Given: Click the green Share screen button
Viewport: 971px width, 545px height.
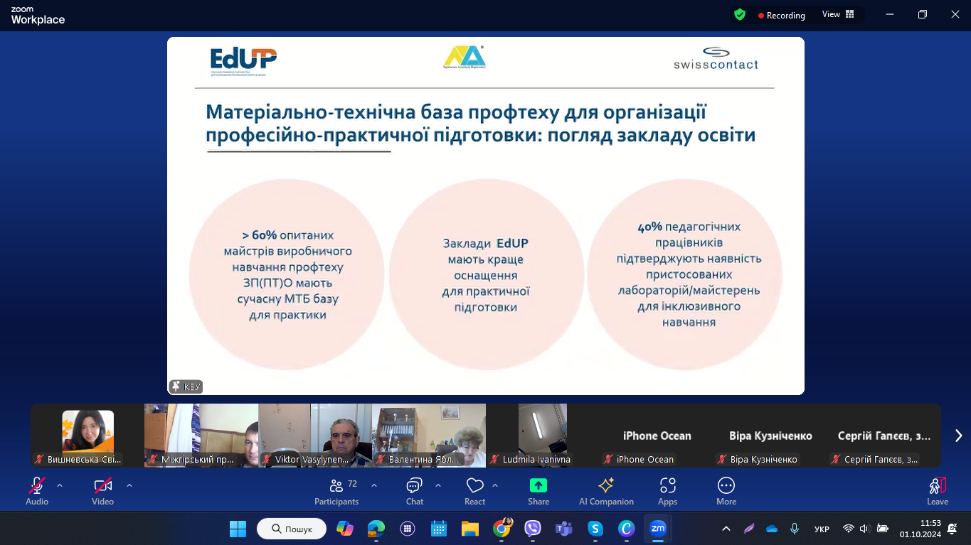Looking at the screenshot, I should pyautogui.click(x=538, y=491).
